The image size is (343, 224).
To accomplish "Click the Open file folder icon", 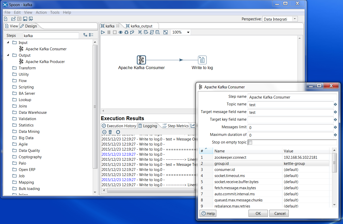I will 13,19.
